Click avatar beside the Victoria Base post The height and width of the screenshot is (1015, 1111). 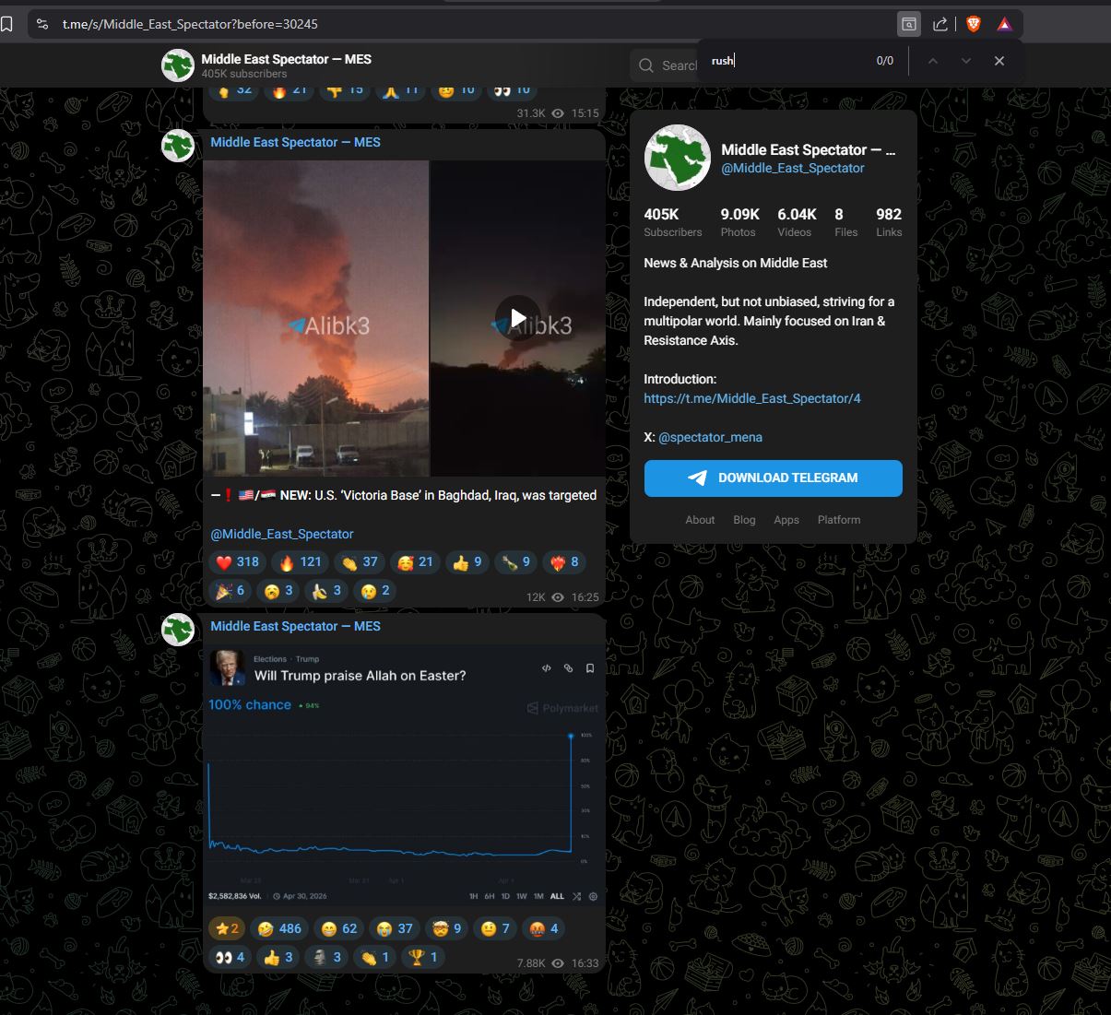coord(178,146)
